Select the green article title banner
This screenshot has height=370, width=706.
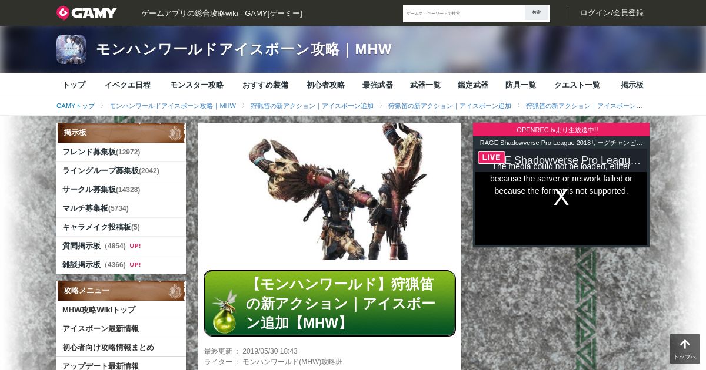(x=329, y=303)
